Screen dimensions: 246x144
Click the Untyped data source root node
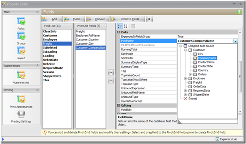(x=201, y=46)
